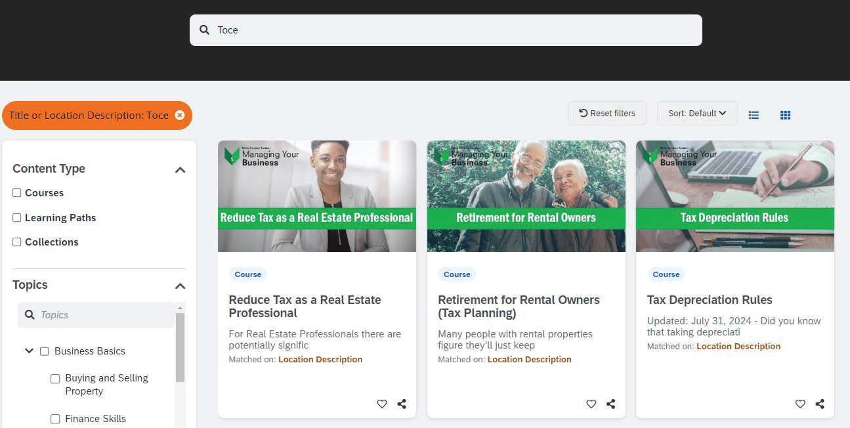Image resolution: width=850 pixels, height=428 pixels.
Task: Check the Courses content type box
Action: 17,193
